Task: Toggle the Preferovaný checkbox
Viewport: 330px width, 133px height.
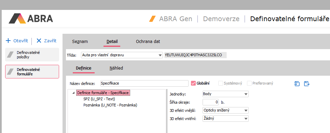Action: pyautogui.click(x=249, y=83)
